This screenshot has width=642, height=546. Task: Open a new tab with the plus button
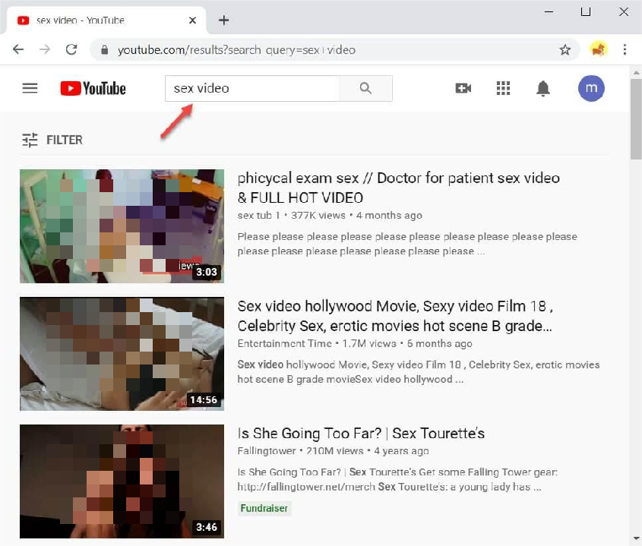point(223,21)
